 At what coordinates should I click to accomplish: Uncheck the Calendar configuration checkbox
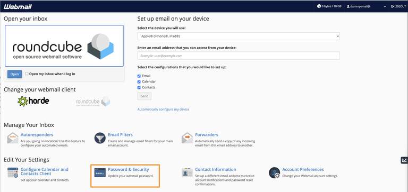[139, 81]
